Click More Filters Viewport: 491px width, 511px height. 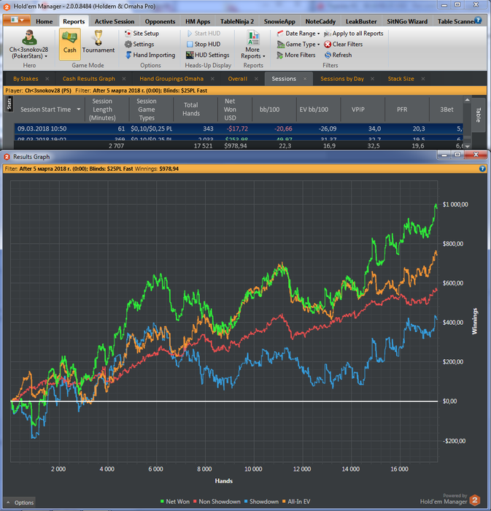pos(296,55)
